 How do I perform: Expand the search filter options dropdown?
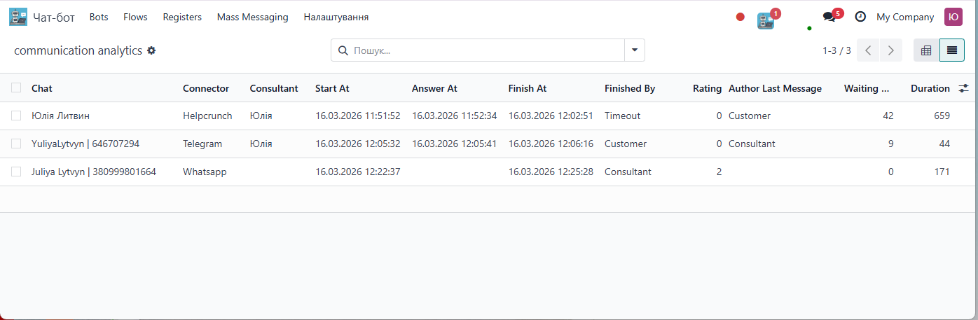point(634,50)
